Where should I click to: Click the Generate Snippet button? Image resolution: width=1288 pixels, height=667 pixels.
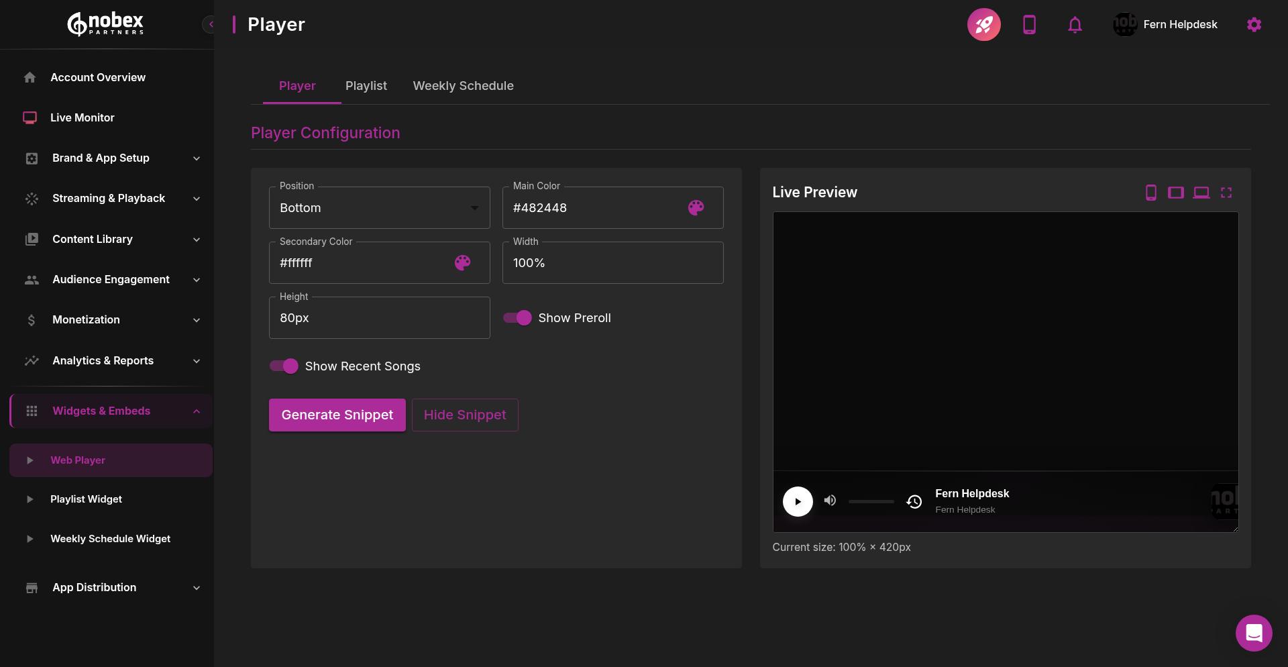point(337,415)
